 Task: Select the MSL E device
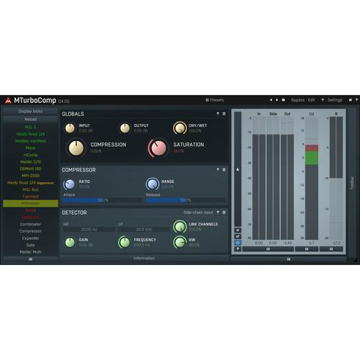click(30, 127)
